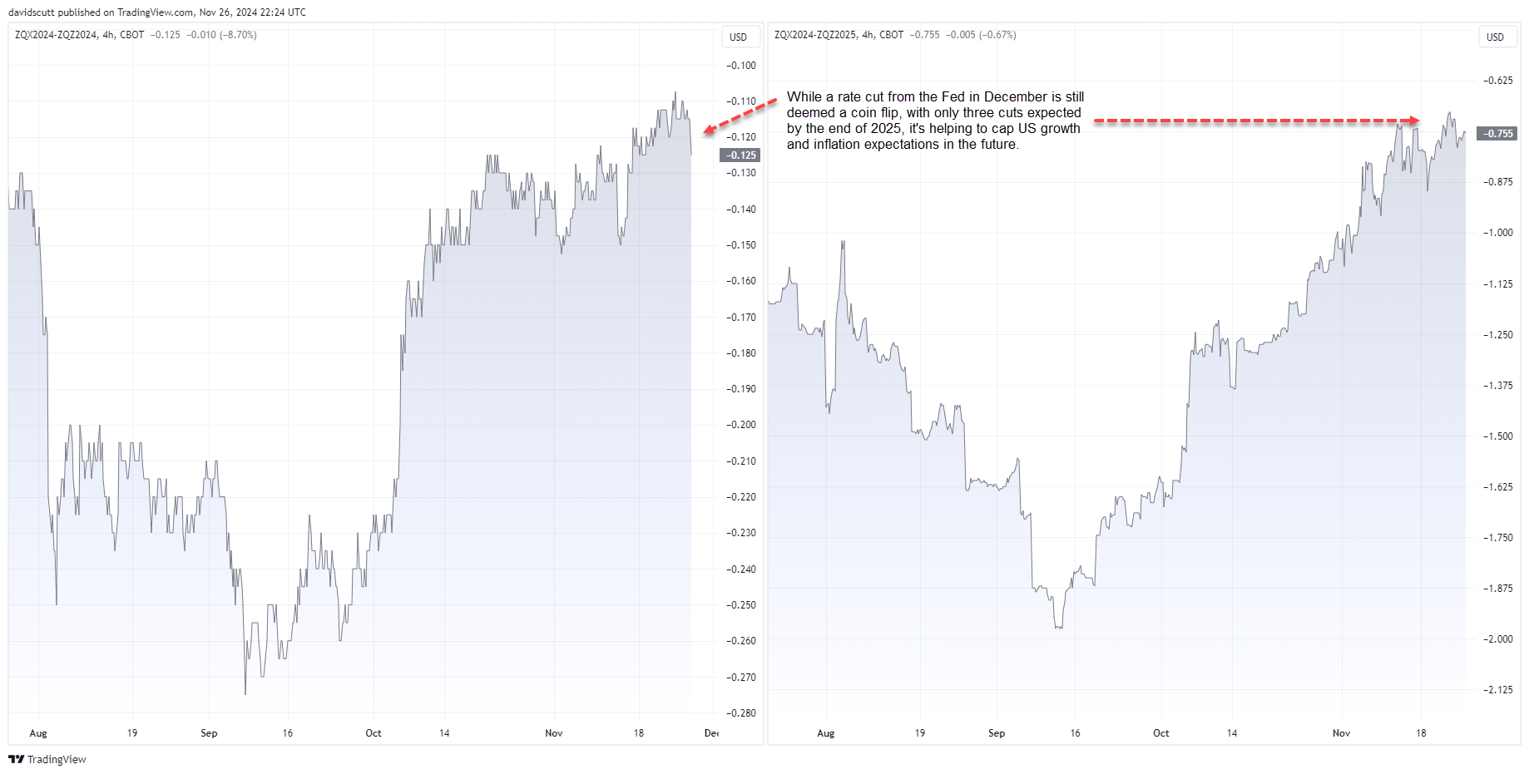Click the -0.005 (-0.67%) change value
Screen dimensions: 1529x774
click(x=981, y=35)
